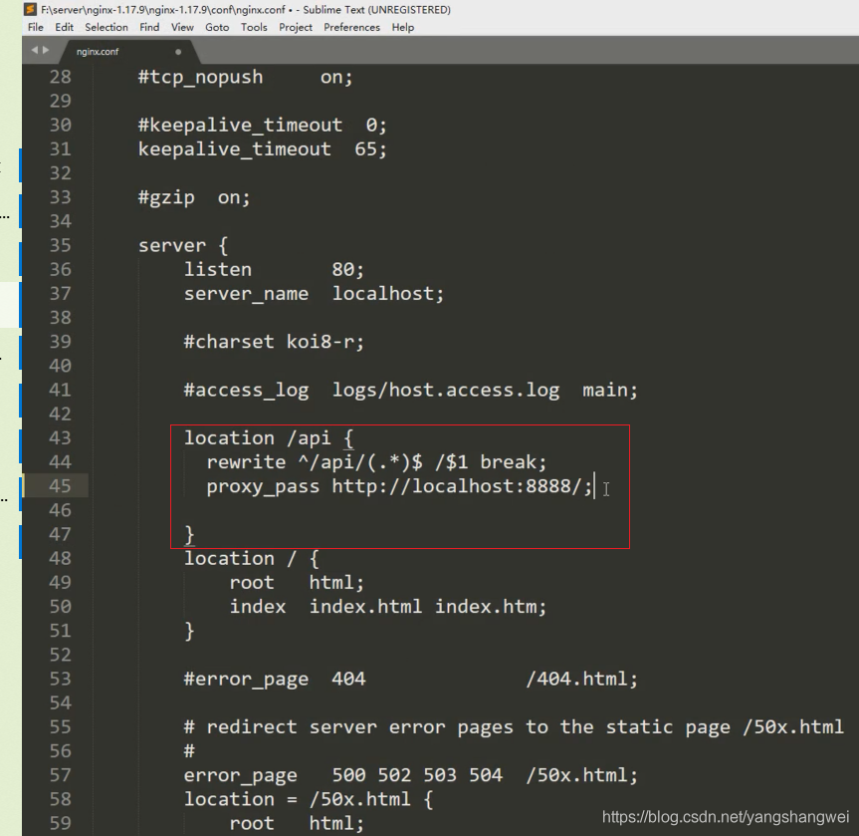Click the '80;' port value
Screen dimensions: 859x836
[347, 269]
